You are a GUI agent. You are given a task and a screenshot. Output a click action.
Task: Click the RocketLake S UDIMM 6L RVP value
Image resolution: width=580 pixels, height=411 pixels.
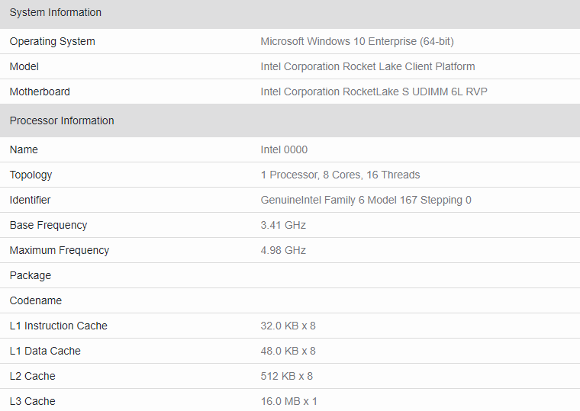tap(373, 92)
